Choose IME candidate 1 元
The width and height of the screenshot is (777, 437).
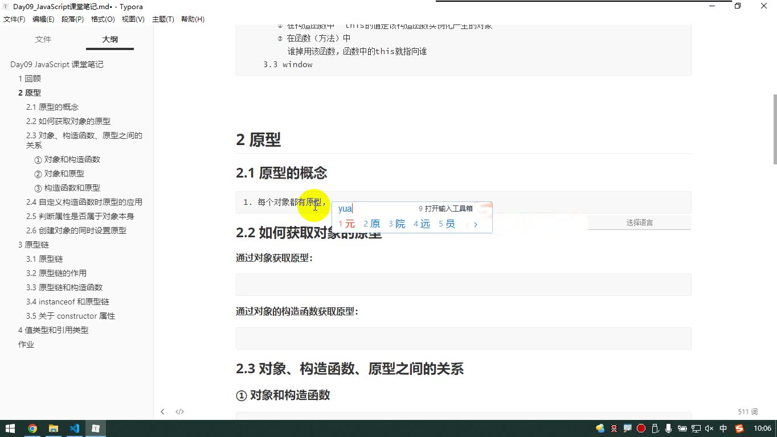pyautogui.click(x=347, y=224)
